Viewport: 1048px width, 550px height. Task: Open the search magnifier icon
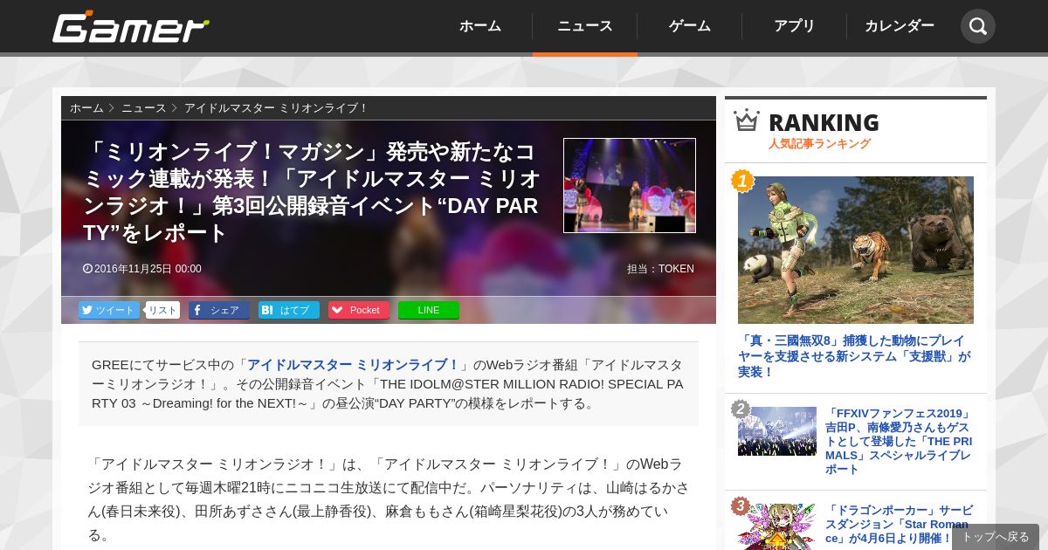point(978,26)
